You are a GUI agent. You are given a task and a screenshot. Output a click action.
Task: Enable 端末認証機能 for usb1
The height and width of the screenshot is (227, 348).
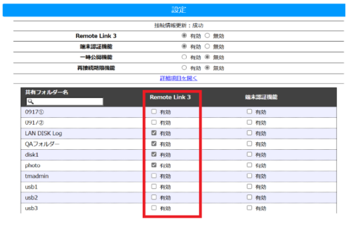(249, 186)
